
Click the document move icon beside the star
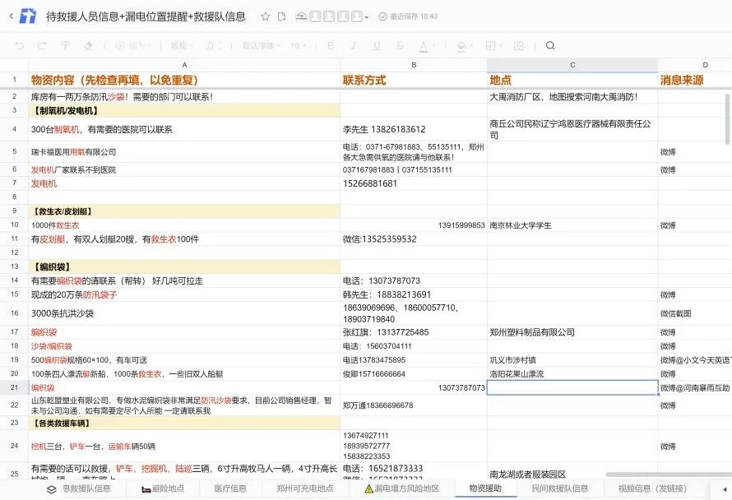click(281, 16)
